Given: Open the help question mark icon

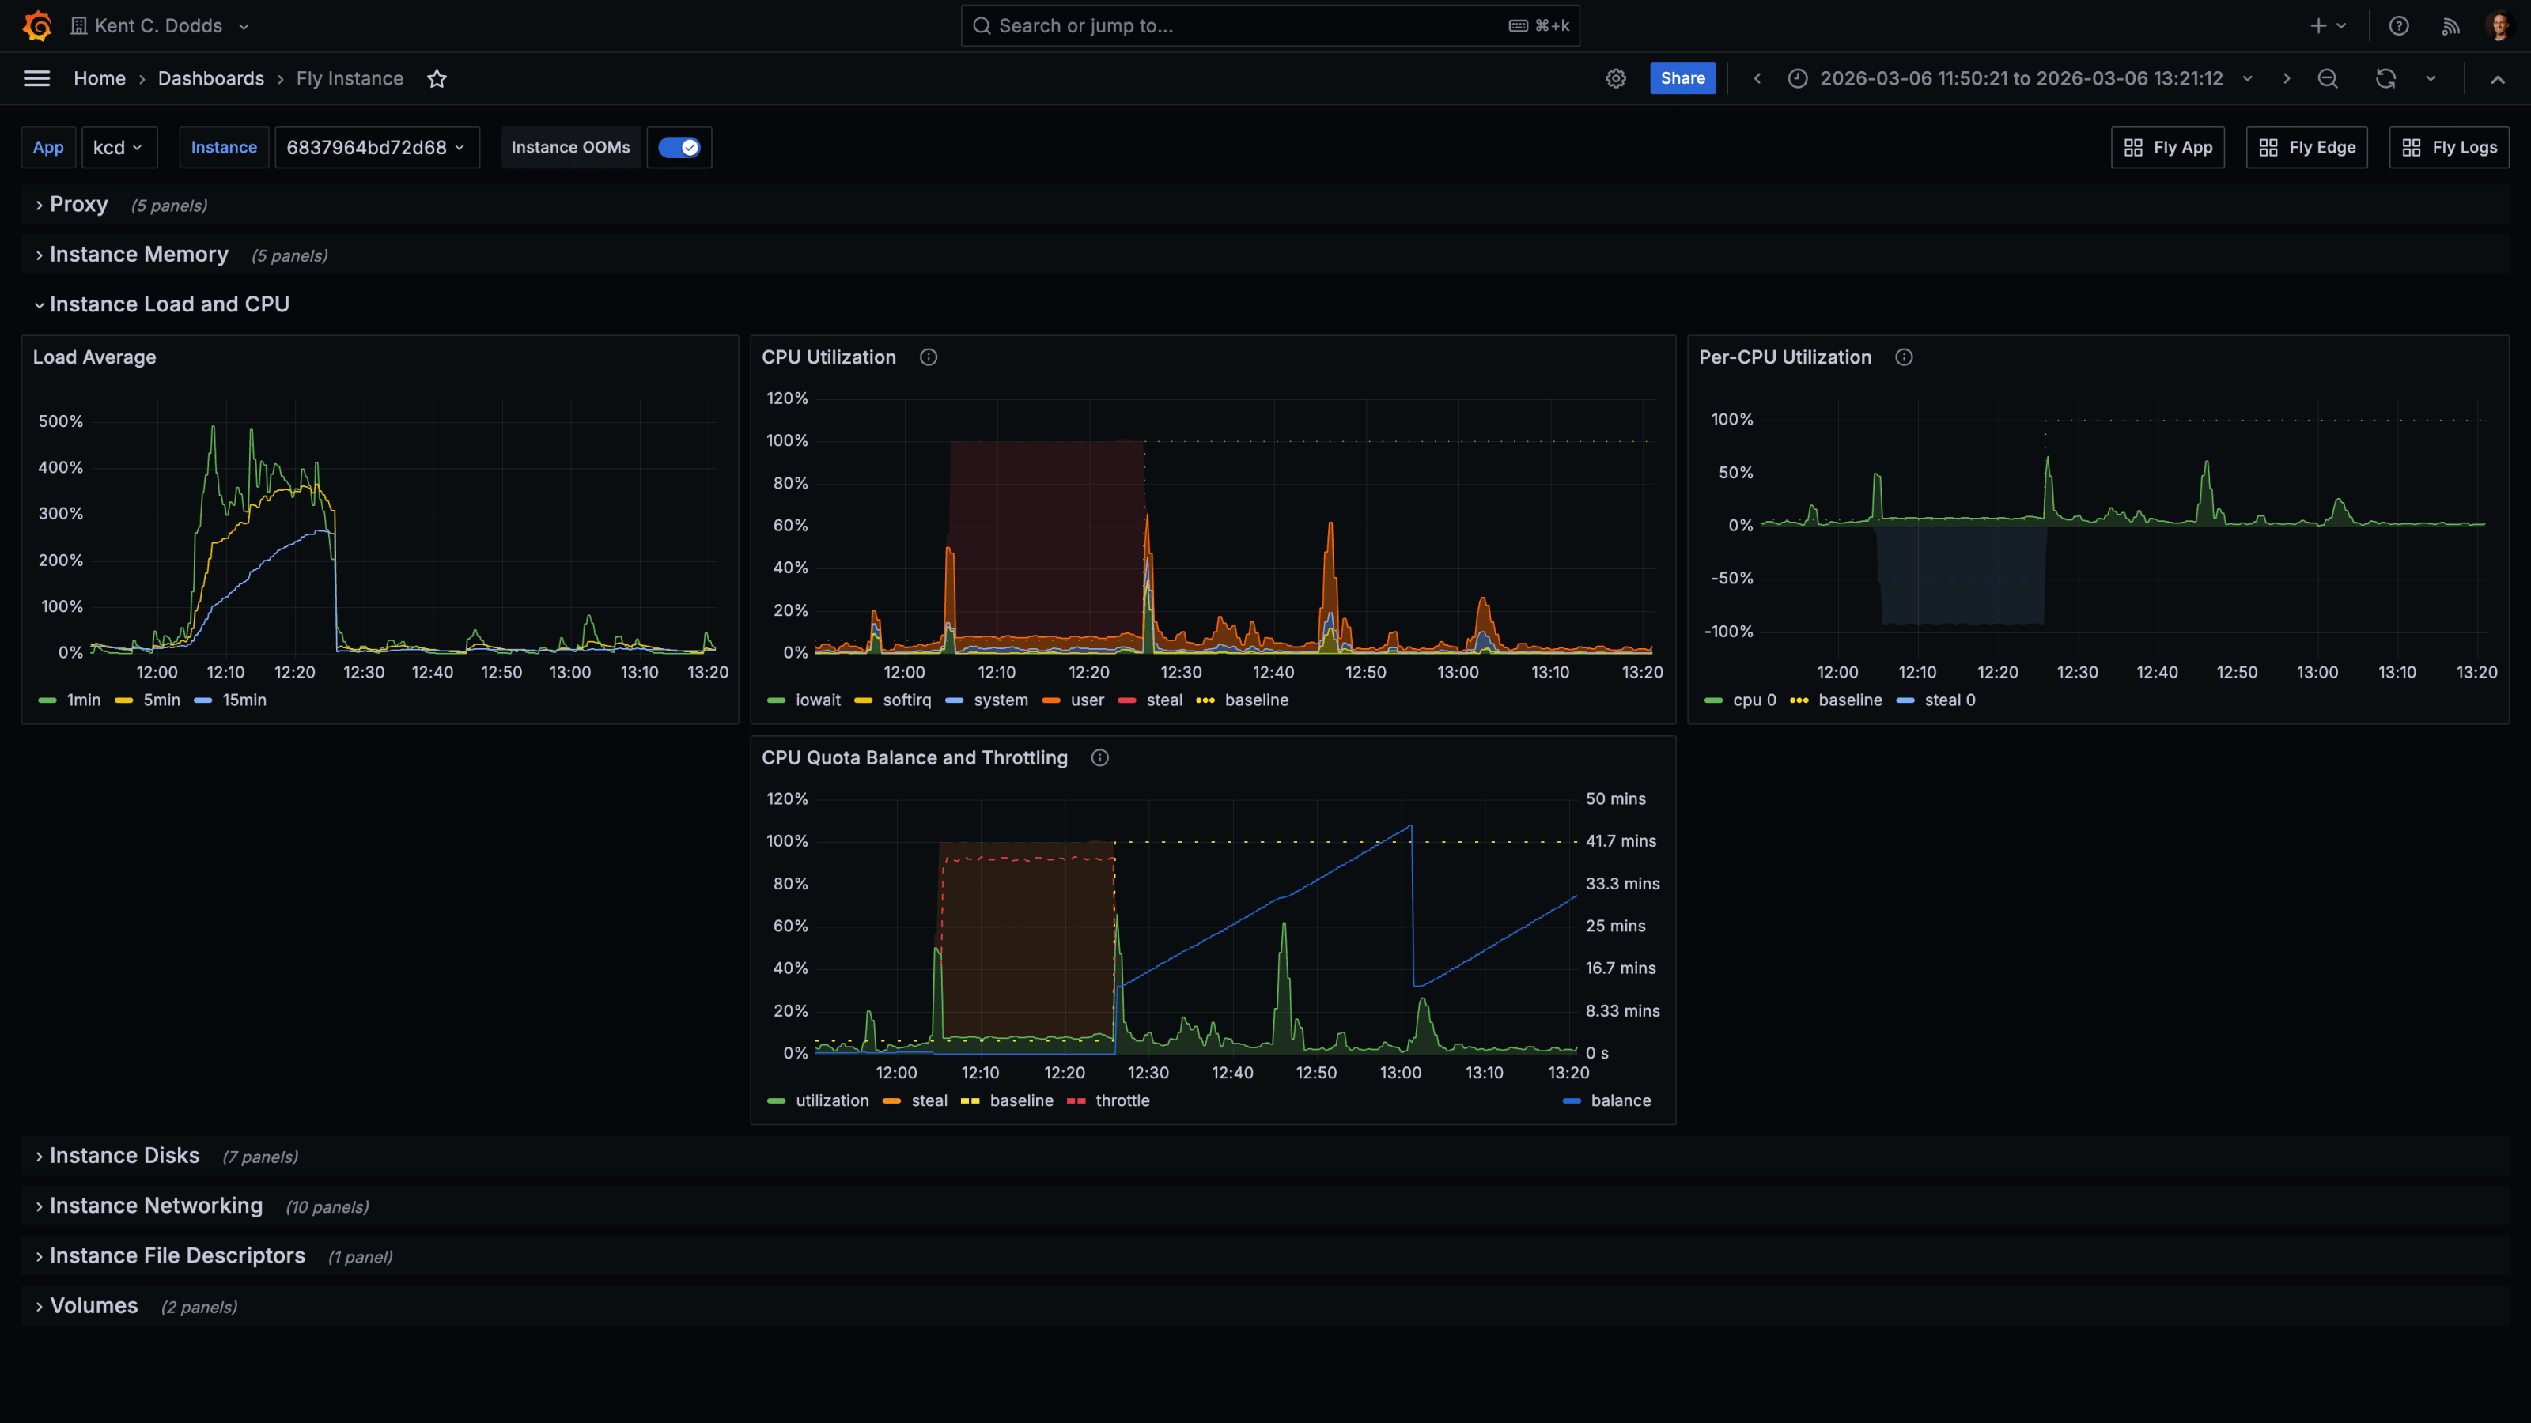Looking at the screenshot, I should (x=2398, y=25).
